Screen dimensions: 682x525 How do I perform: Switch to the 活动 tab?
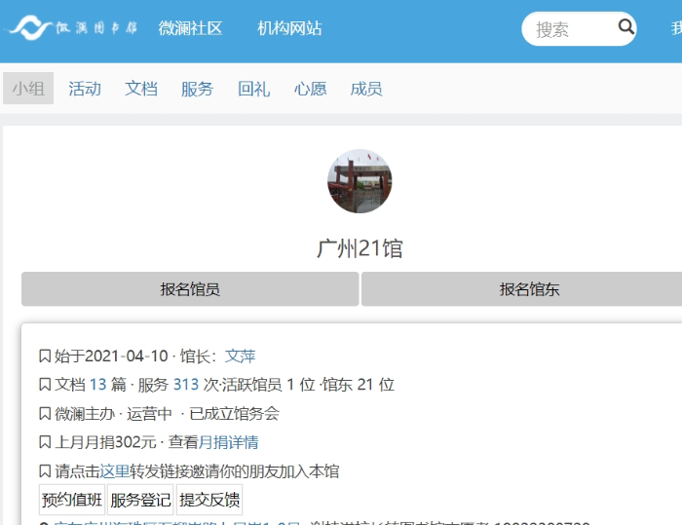85,89
